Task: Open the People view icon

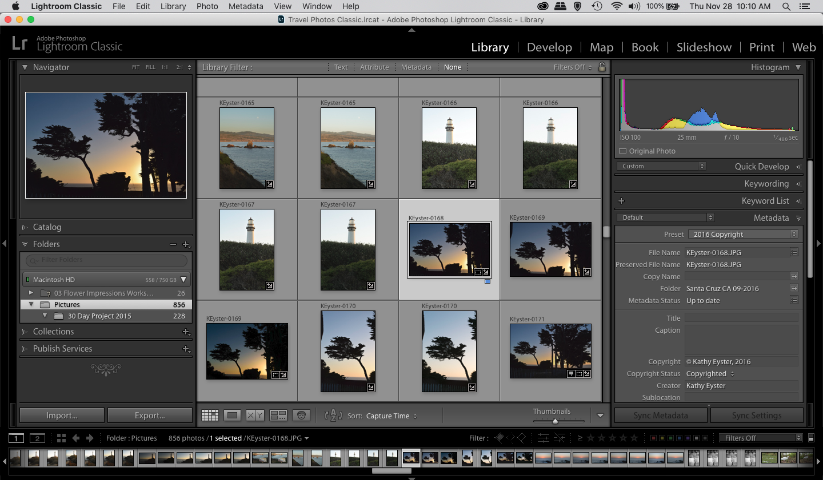Action: (301, 416)
